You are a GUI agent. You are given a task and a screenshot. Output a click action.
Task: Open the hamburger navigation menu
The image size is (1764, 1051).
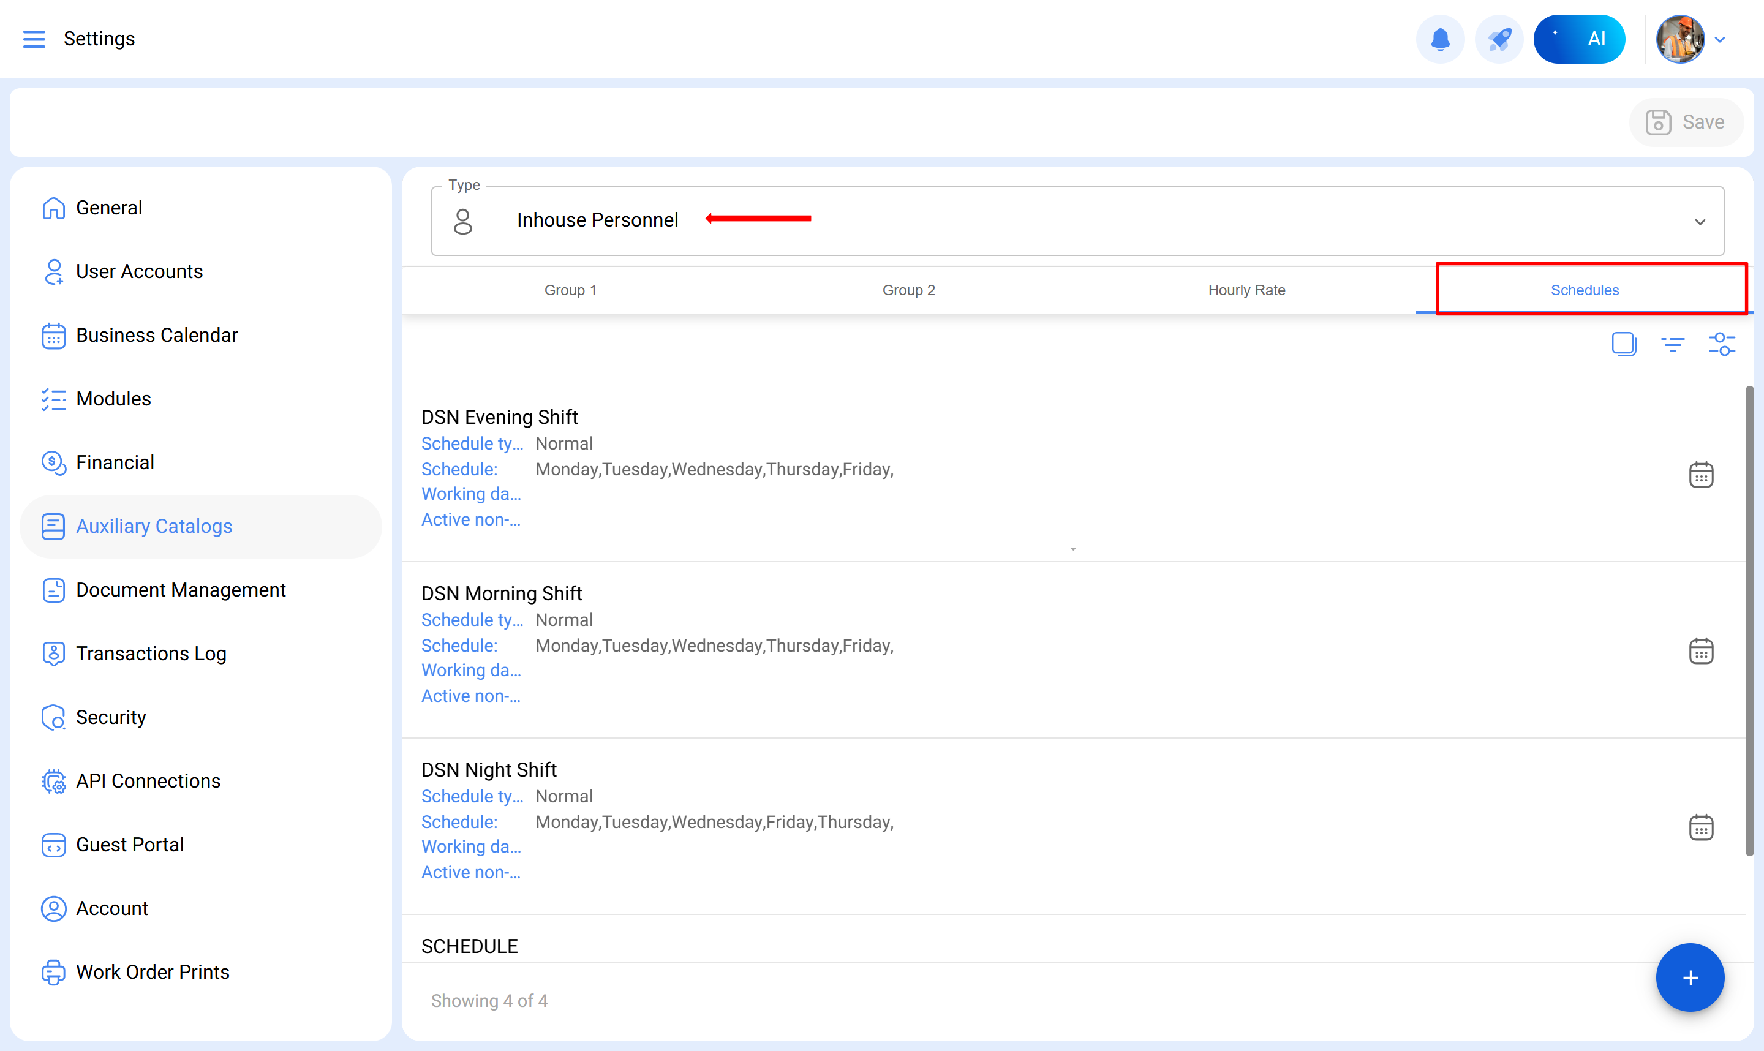point(34,39)
